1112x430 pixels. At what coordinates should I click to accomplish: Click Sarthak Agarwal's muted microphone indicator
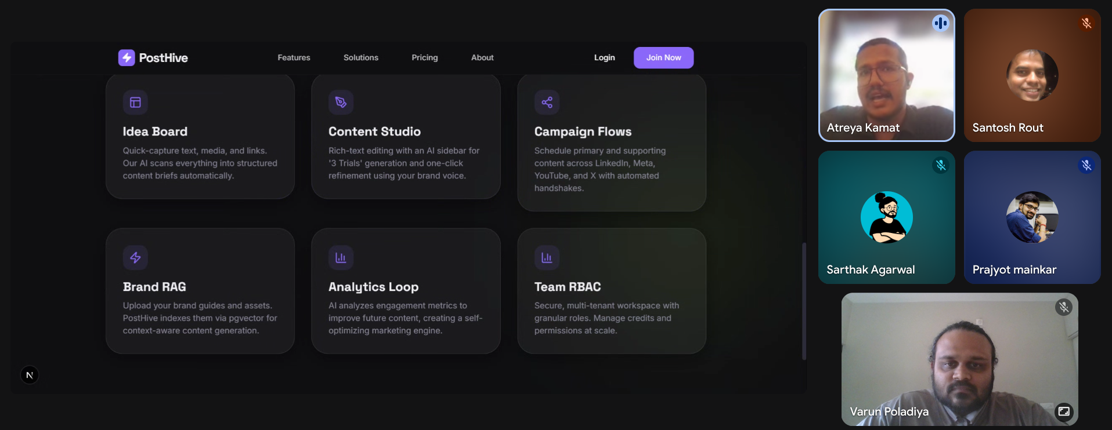point(941,166)
